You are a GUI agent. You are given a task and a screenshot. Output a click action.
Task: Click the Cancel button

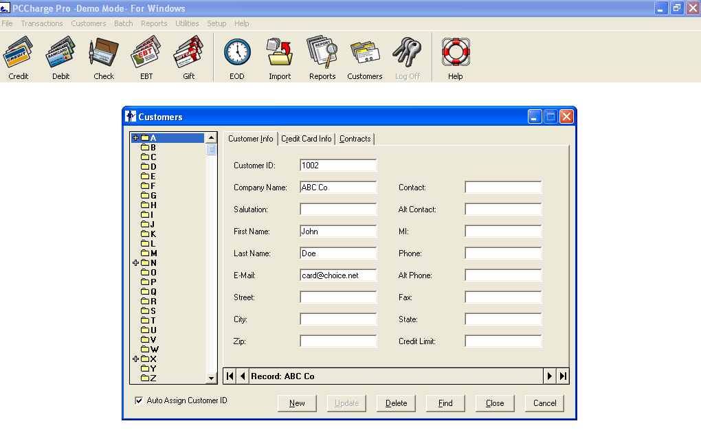pyautogui.click(x=544, y=403)
